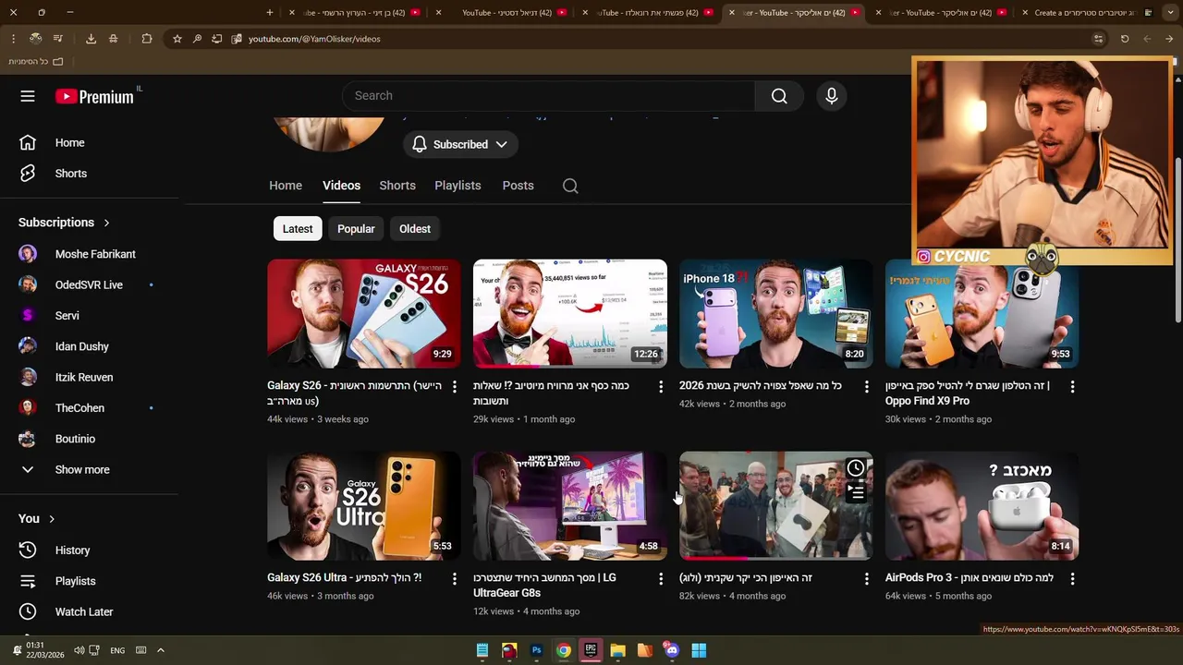
Task: Add vlog video to queue icon
Action: [856, 493]
